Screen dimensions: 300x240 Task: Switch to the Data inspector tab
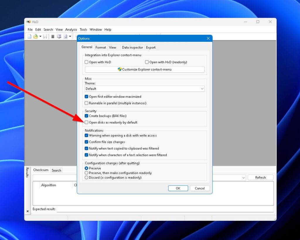(x=132, y=47)
